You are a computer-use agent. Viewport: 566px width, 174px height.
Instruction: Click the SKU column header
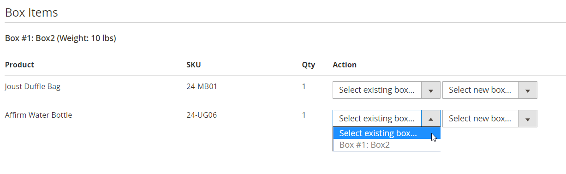[x=194, y=65]
